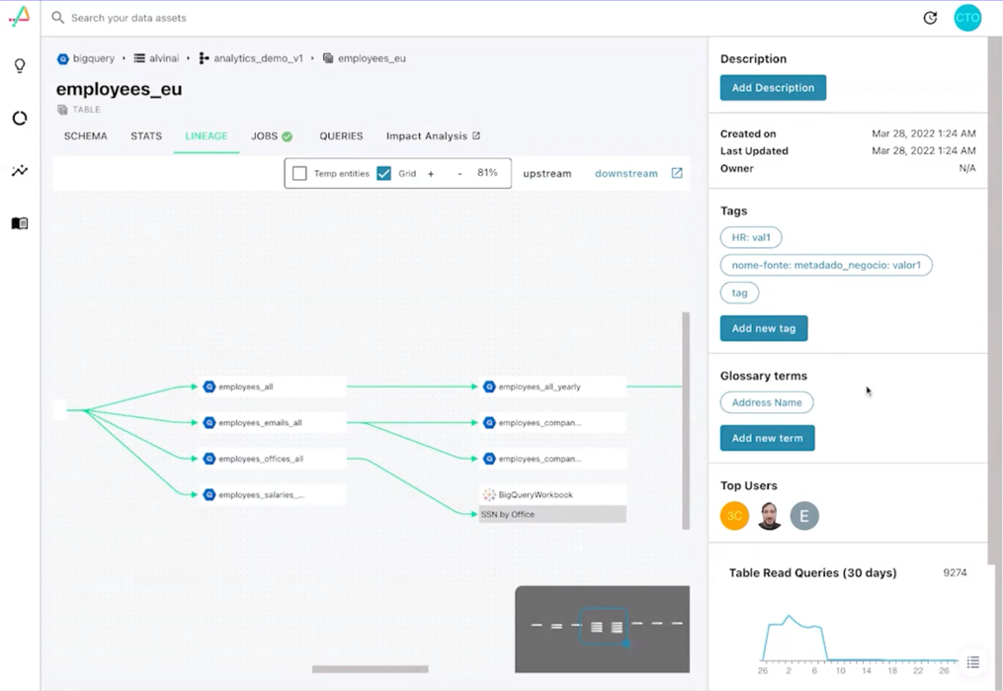The width and height of the screenshot is (1003, 691).
Task: Click the search magnifier icon
Action: point(57,17)
